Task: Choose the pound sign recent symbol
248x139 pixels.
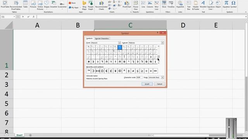Action: pos(111,71)
